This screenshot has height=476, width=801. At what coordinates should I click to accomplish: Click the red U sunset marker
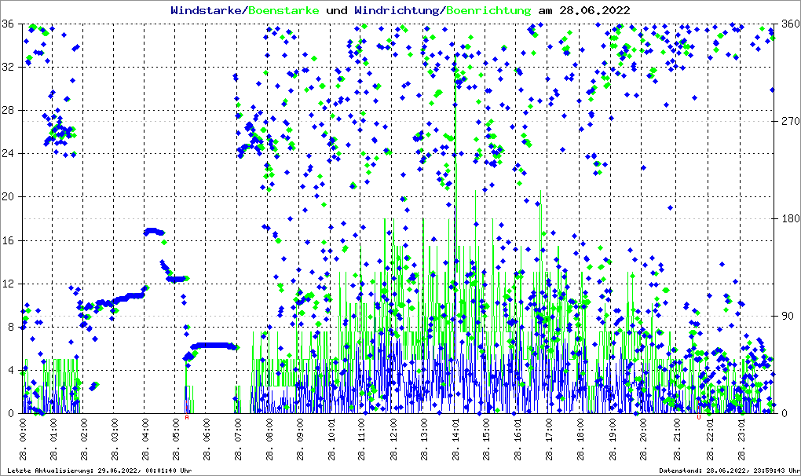(x=698, y=417)
